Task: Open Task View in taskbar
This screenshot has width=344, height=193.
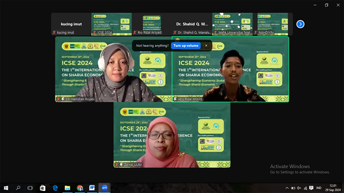Action: tap(30, 188)
